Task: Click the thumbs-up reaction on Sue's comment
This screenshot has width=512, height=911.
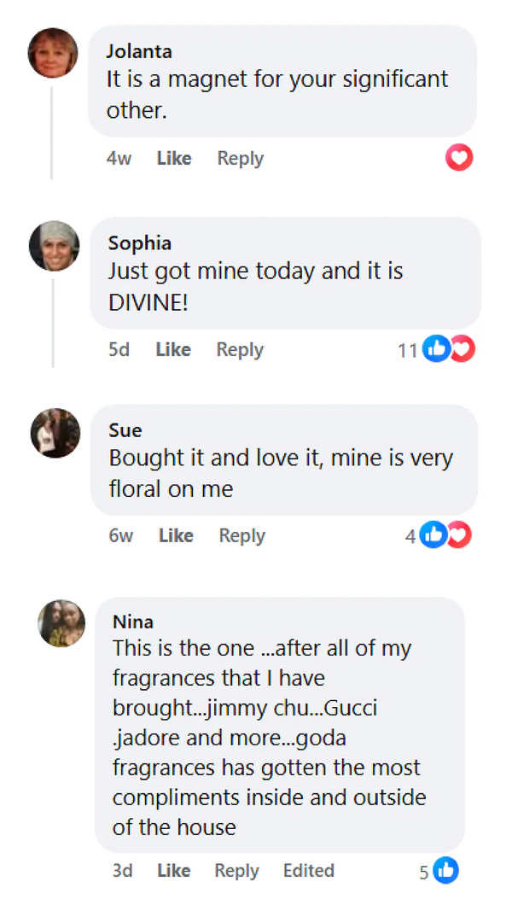Action: pos(433,534)
